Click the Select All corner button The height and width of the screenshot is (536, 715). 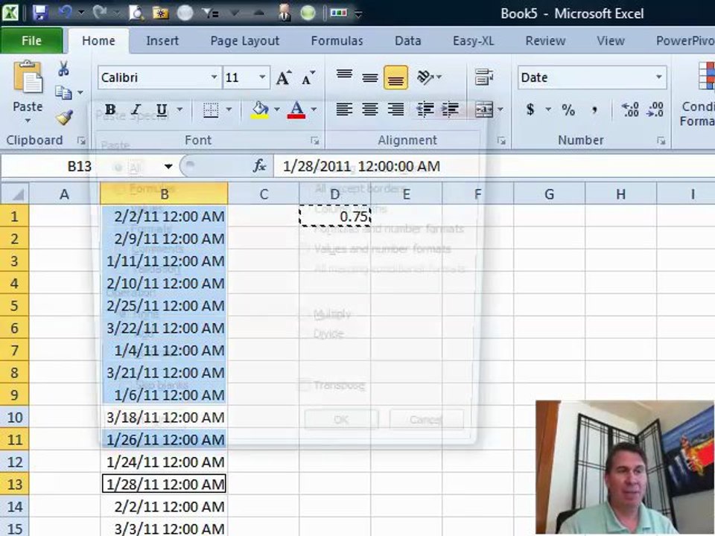pyautogui.click(x=15, y=194)
